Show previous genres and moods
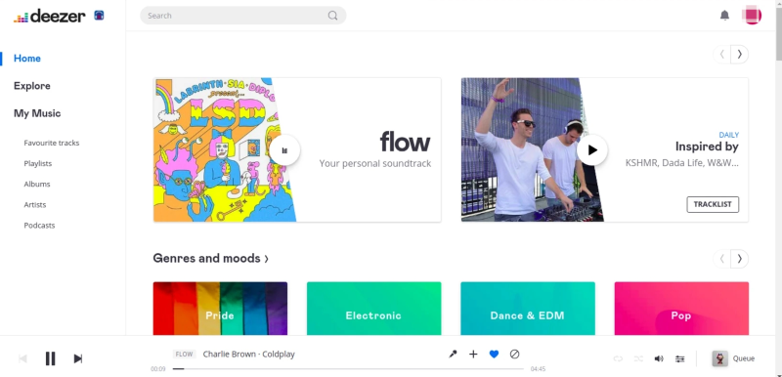 722,259
